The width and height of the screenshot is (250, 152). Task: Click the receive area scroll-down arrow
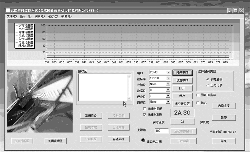tap(129, 98)
